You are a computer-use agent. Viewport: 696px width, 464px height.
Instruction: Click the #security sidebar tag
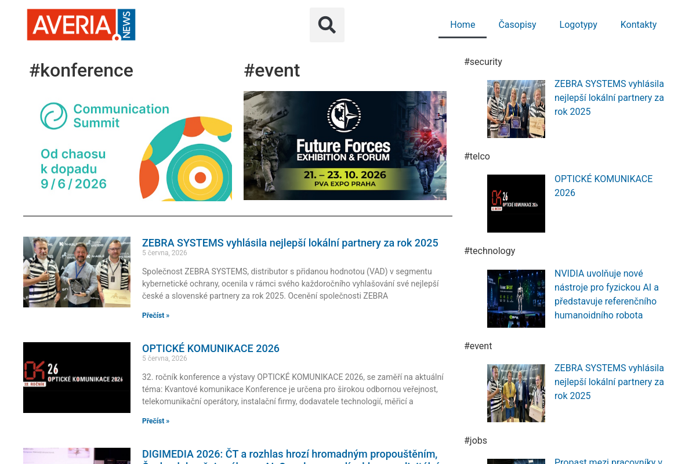click(483, 61)
